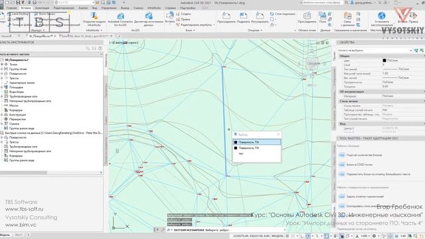The image size is (425, 239).
Task: Select Группы точек in the tree
Action: (18, 69)
